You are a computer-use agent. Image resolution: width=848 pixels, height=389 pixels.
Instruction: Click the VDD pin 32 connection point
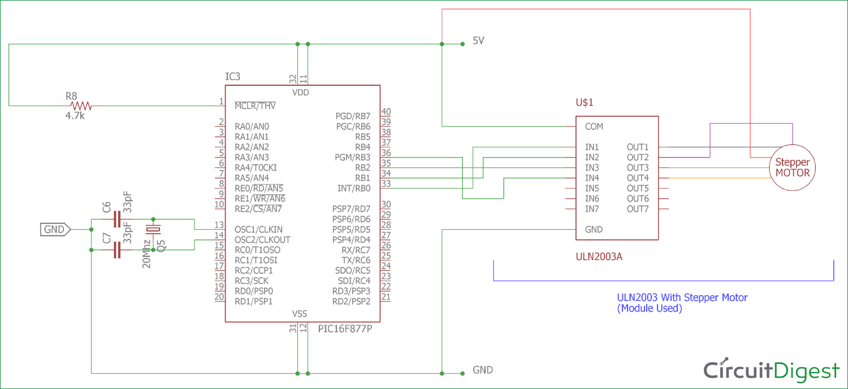click(x=297, y=79)
